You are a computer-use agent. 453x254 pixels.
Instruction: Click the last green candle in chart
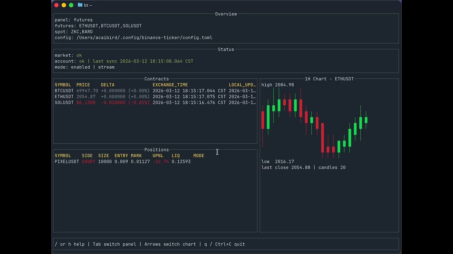[x=366, y=120]
